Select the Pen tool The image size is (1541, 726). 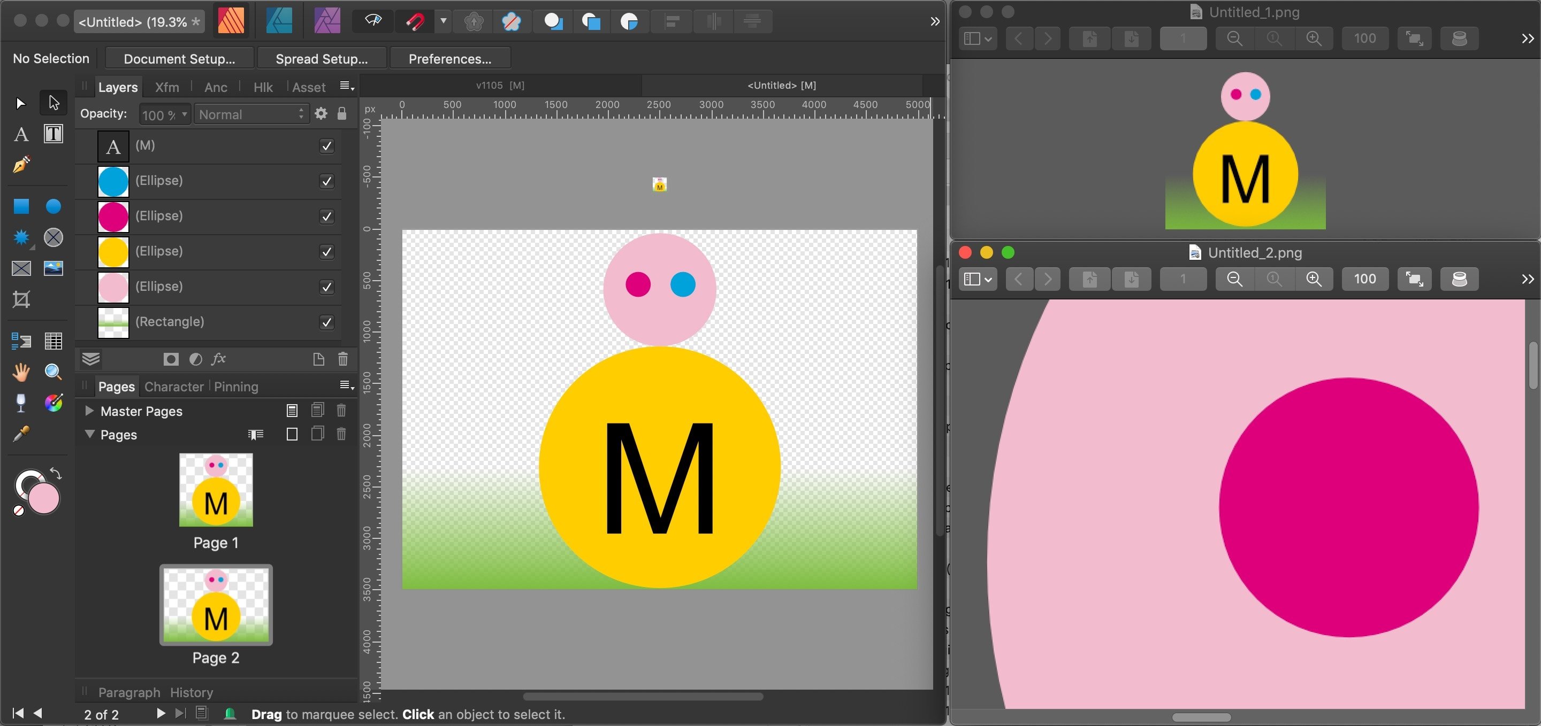tap(21, 165)
